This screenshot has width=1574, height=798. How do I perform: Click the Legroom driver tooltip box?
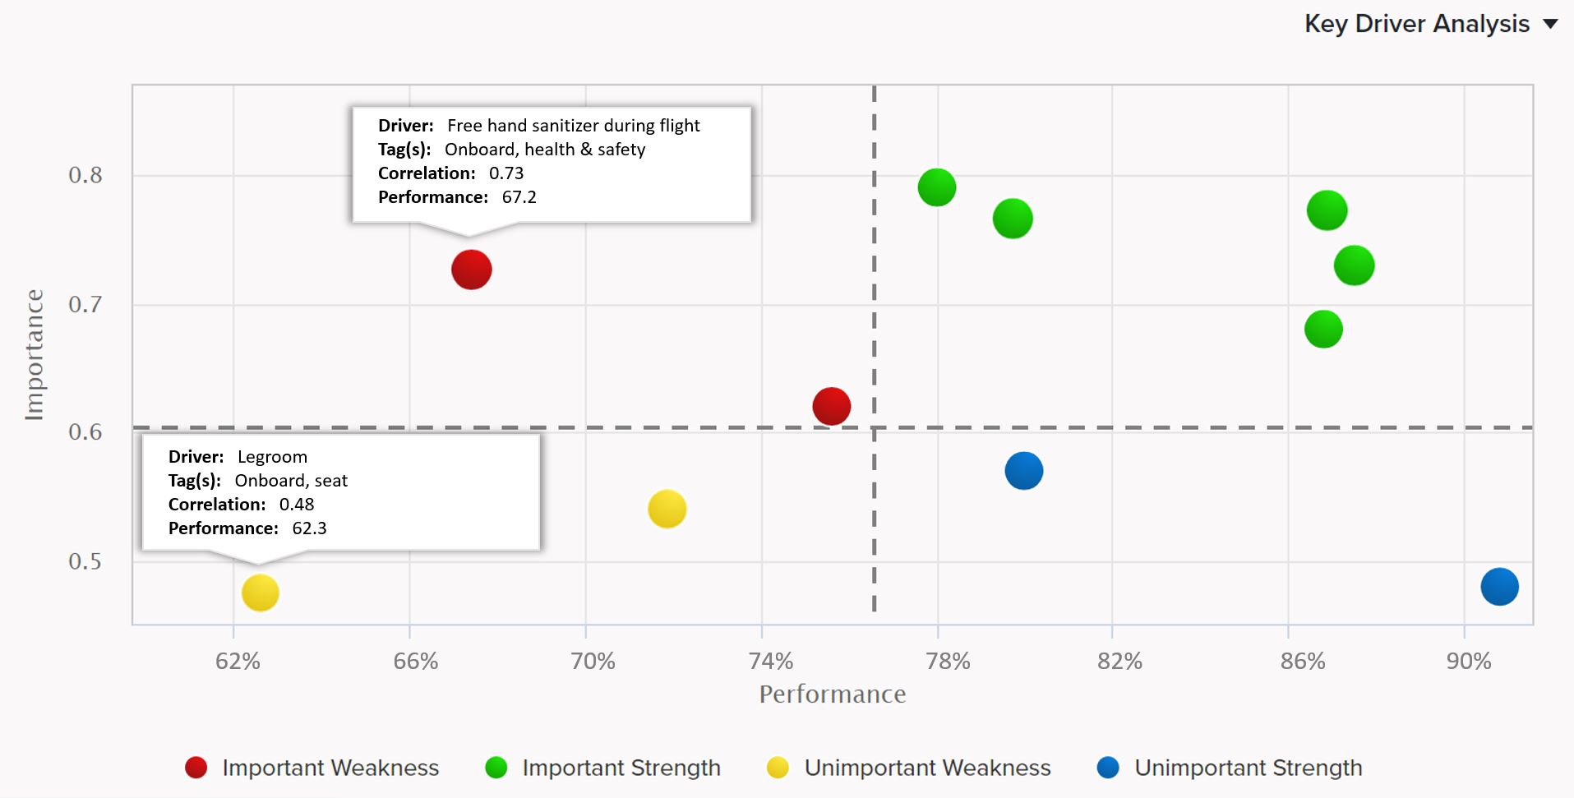[340, 491]
